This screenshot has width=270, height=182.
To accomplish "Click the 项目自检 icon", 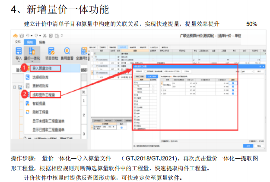I will [52, 53].
